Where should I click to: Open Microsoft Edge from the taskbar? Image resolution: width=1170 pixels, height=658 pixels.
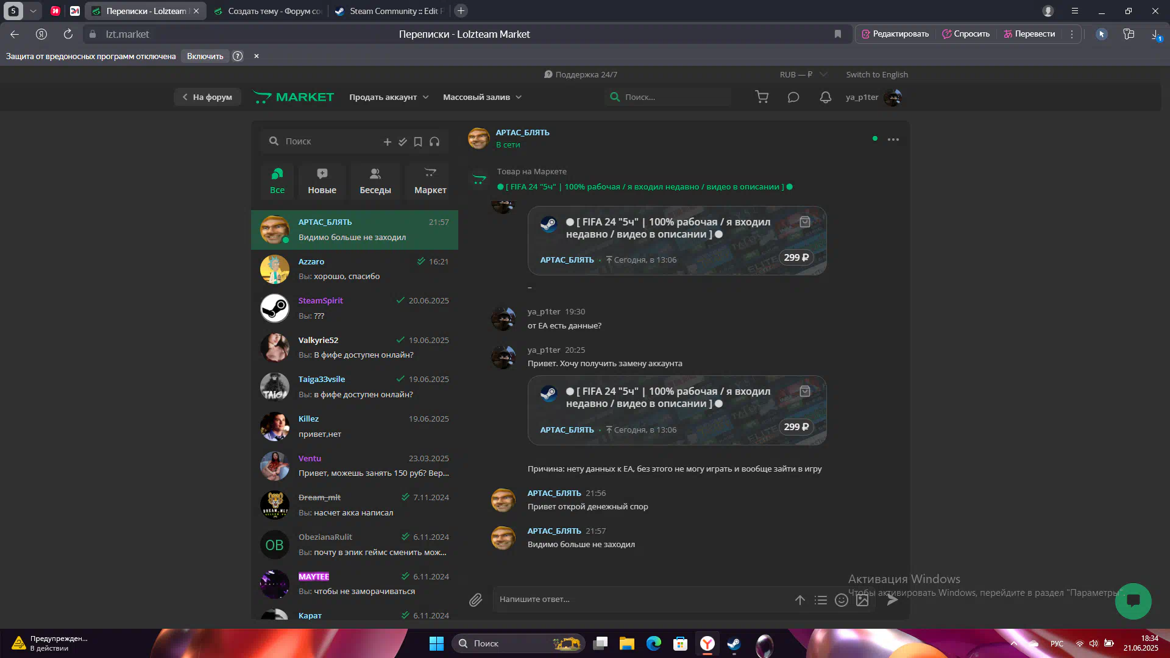[653, 643]
